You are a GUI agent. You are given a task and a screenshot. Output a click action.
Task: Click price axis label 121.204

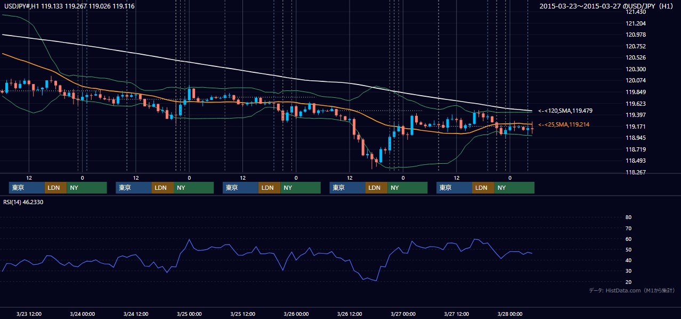(635, 23)
